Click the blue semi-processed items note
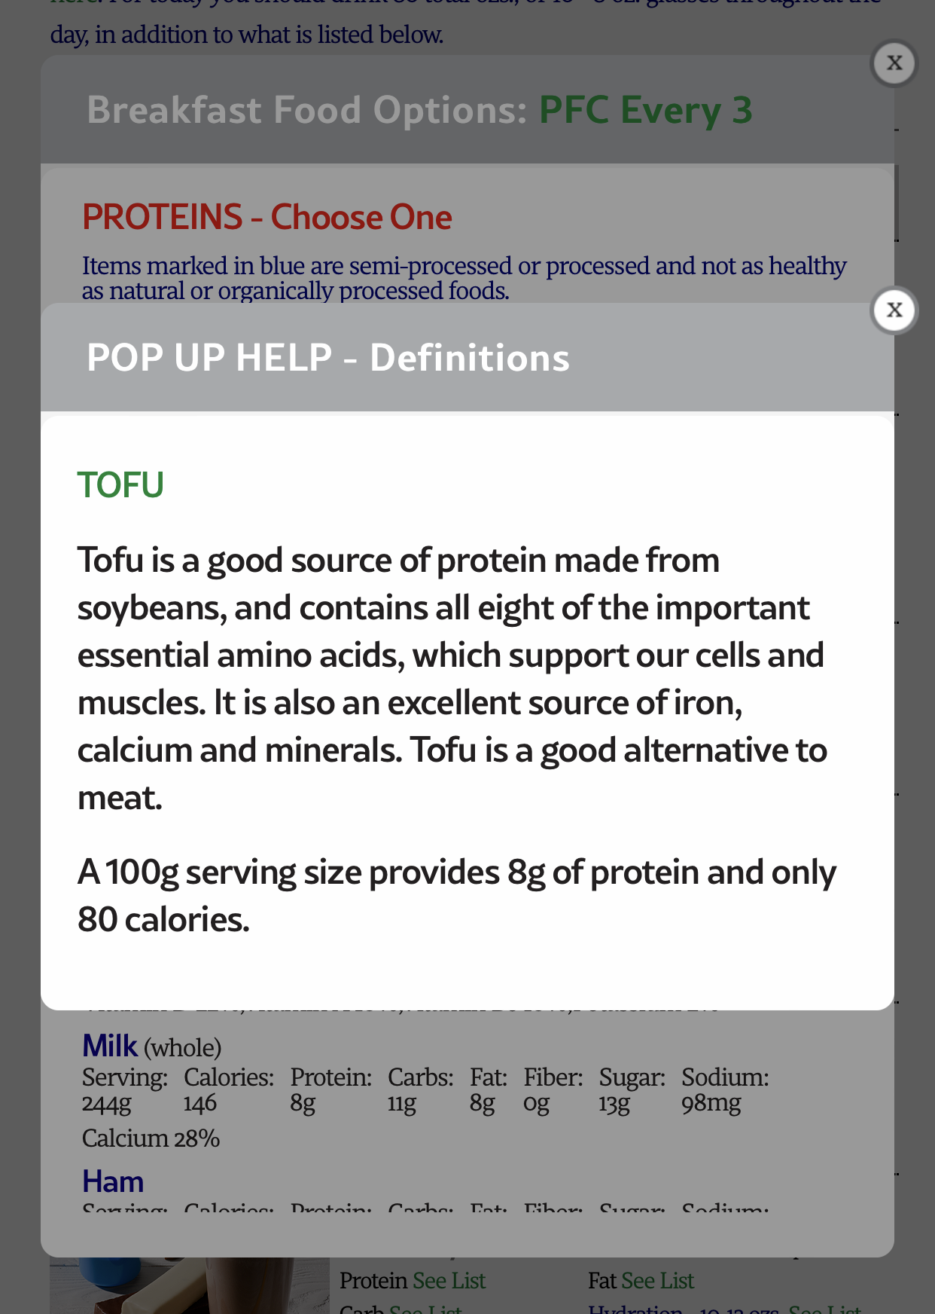Image resolution: width=935 pixels, height=1314 pixels. (464, 278)
